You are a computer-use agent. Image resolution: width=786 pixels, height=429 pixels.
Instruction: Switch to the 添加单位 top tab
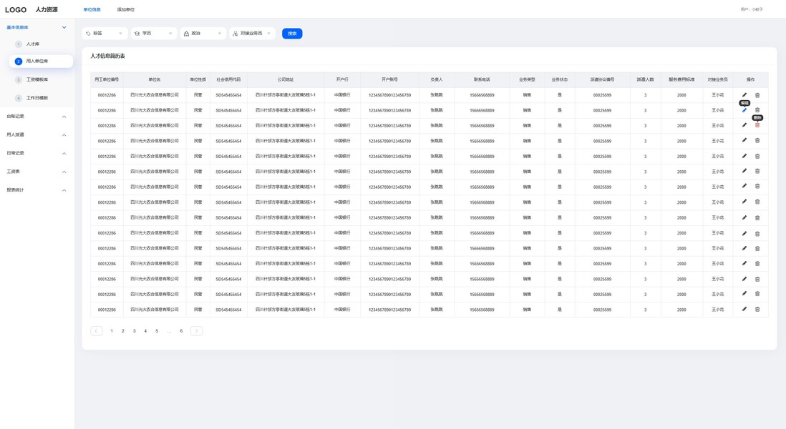tap(126, 9)
